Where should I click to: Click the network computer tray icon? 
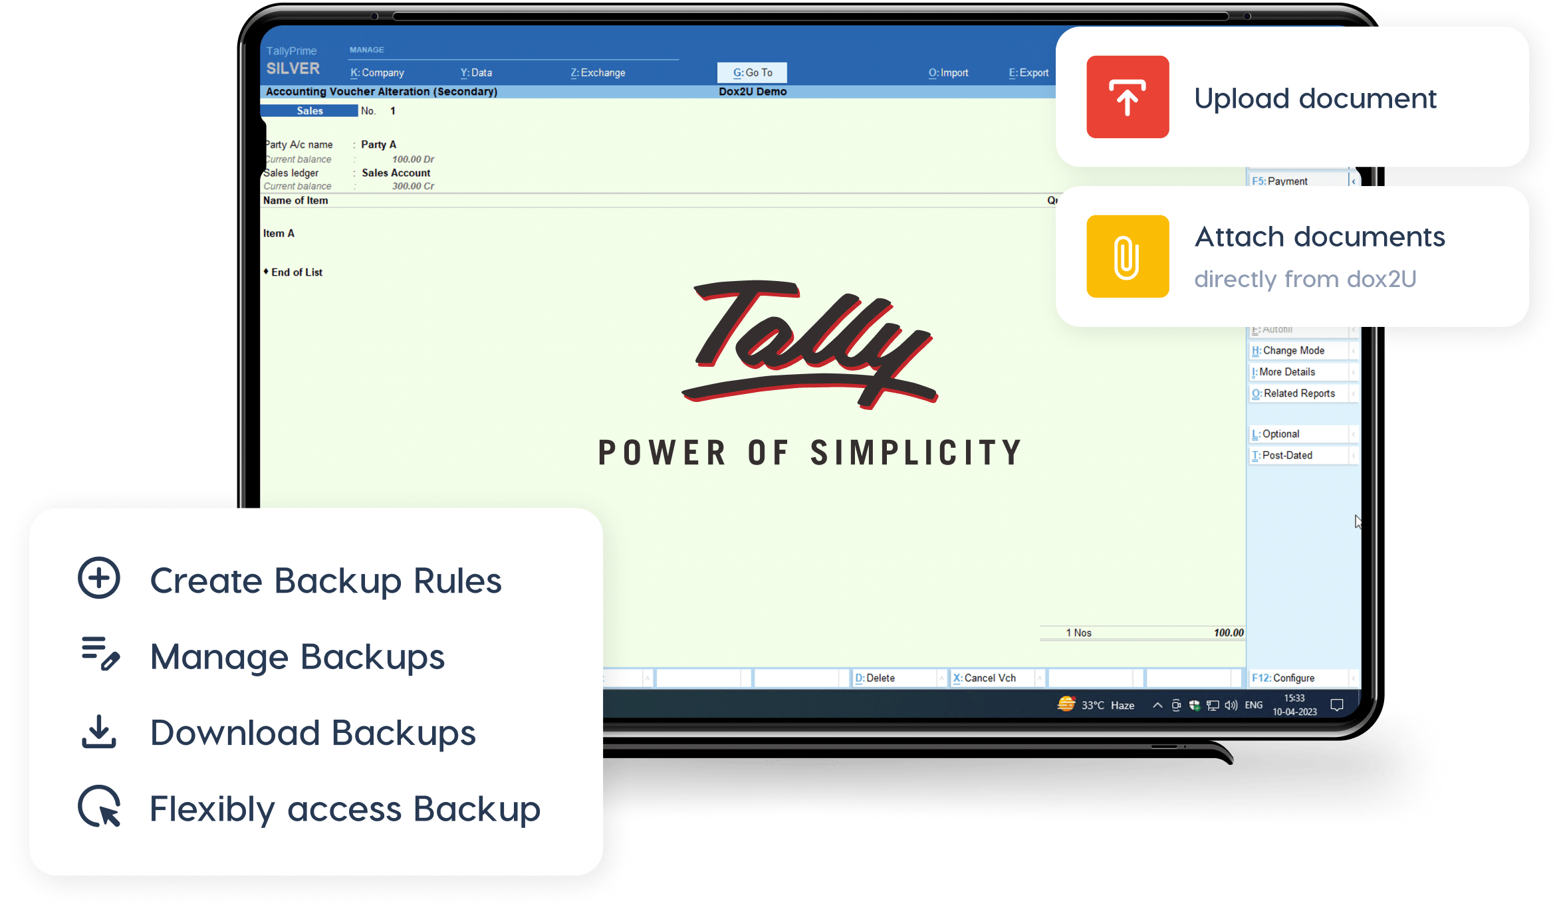pos(1213,705)
